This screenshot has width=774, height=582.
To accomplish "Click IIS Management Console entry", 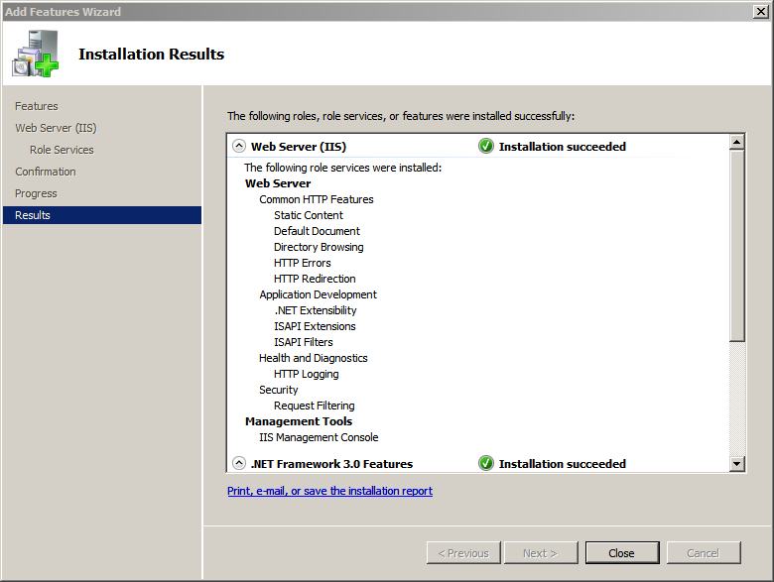I will [319, 437].
